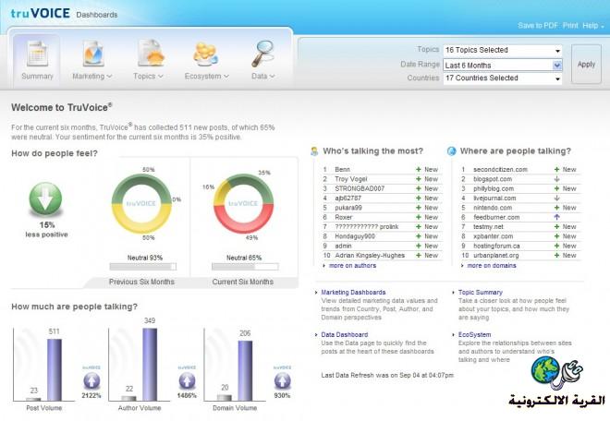The image size is (610, 421).
Task: Expand the Ecosystem menu chevron
Action: pos(226,77)
